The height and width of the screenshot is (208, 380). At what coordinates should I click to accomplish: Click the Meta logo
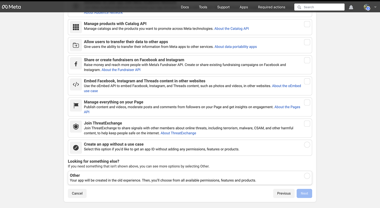point(11,7)
